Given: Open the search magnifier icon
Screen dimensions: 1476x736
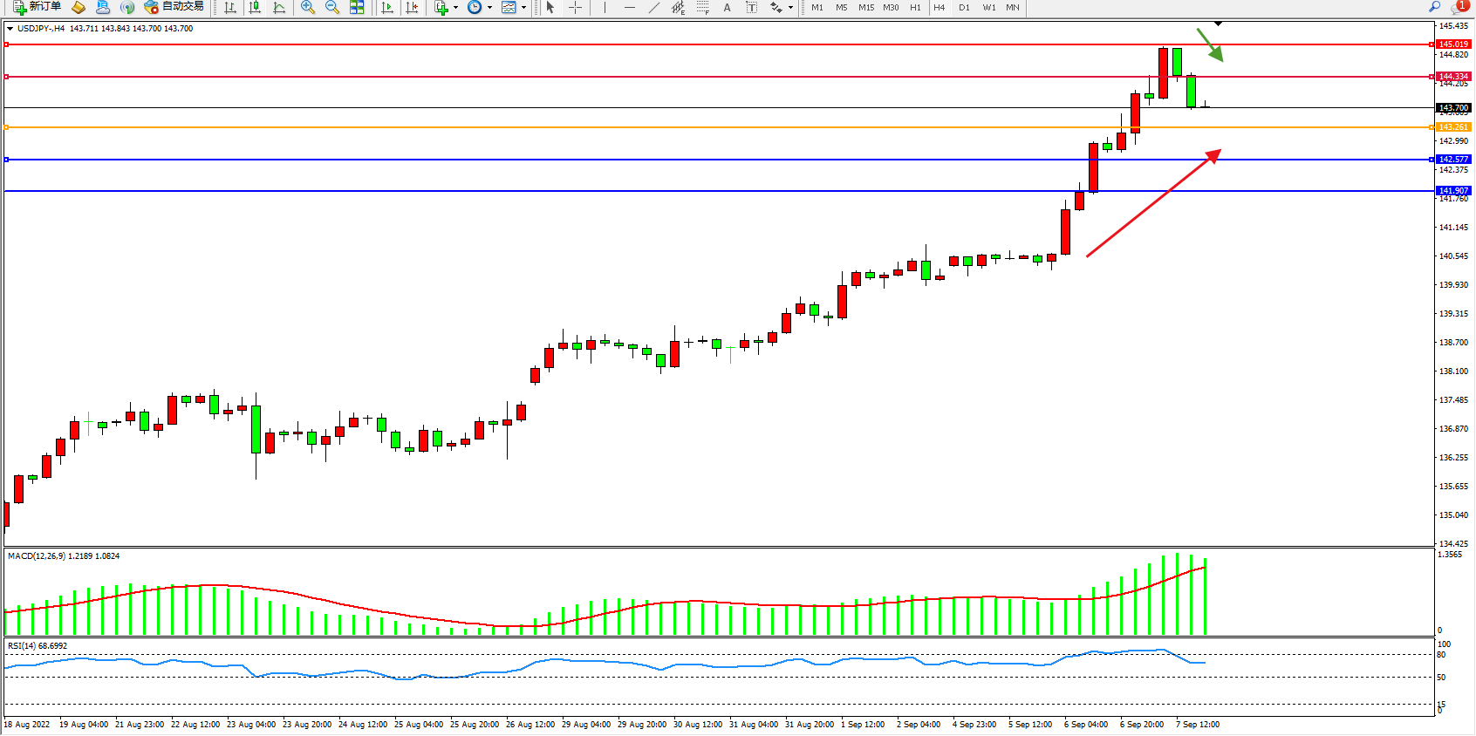Looking at the screenshot, I should 1434,7.
